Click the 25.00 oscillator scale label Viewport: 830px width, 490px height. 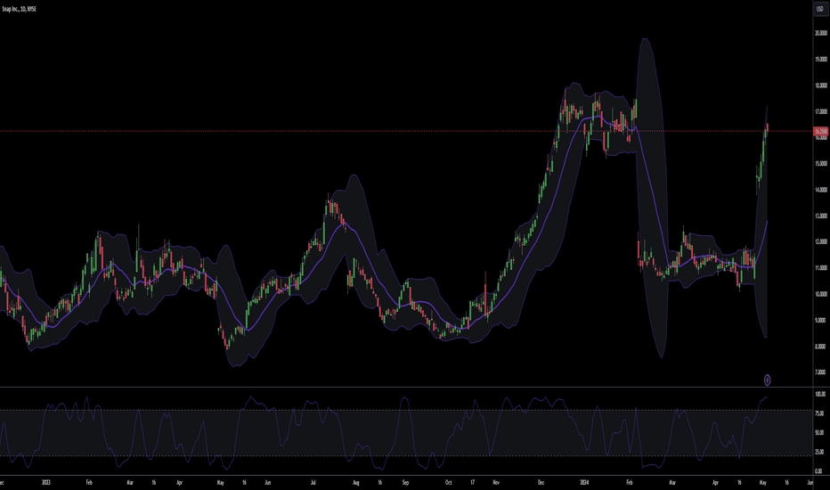819,452
